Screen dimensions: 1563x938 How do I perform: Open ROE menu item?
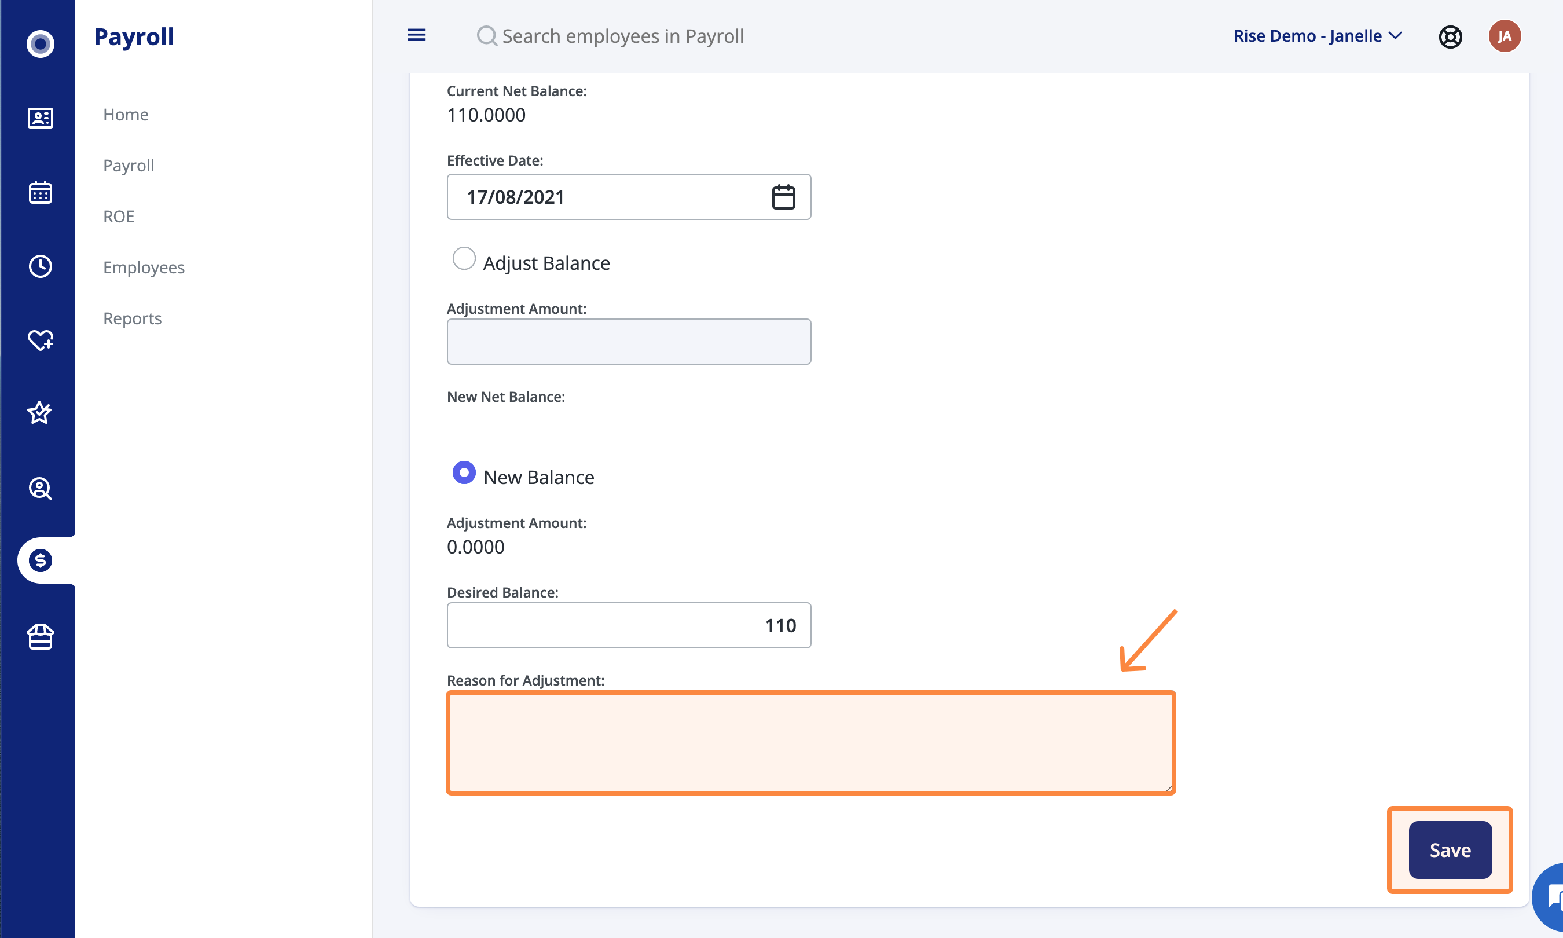(119, 216)
